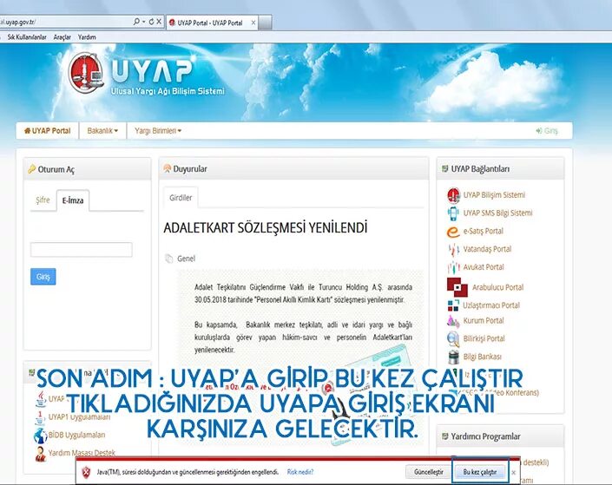
Task: Expand the Yargı Birimleri dropdown
Action: tap(158, 131)
